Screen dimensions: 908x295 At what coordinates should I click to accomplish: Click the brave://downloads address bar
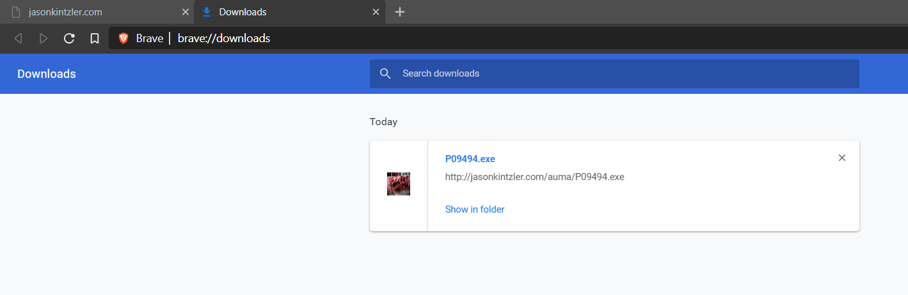pyautogui.click(x=509, y=38)
